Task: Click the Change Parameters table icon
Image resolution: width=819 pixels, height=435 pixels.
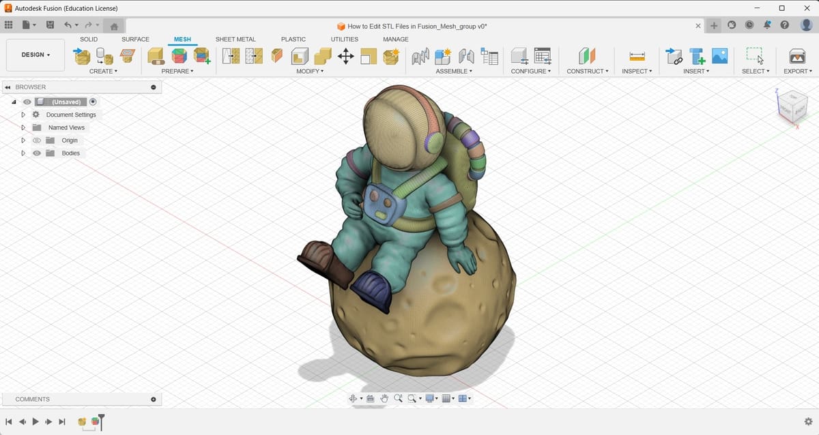Action: coord(543,56)
